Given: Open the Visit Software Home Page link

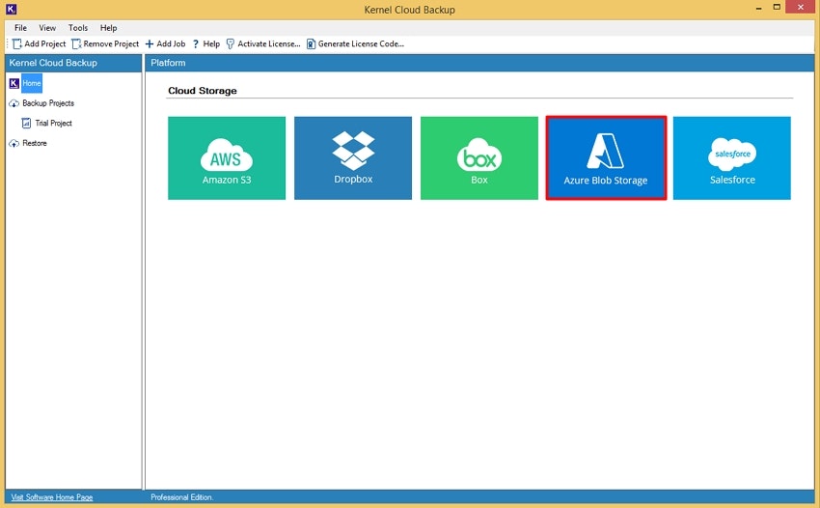Looking at the screenshot, I should click(52, 497).
